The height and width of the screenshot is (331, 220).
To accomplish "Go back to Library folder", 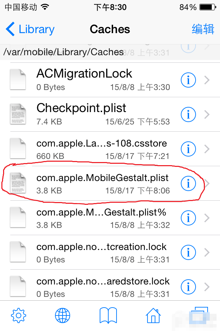I will point(30,29).
